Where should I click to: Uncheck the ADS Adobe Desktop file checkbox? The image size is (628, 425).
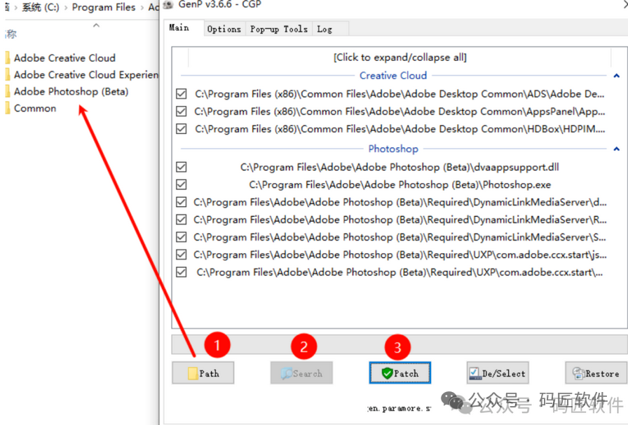[182, 94]
